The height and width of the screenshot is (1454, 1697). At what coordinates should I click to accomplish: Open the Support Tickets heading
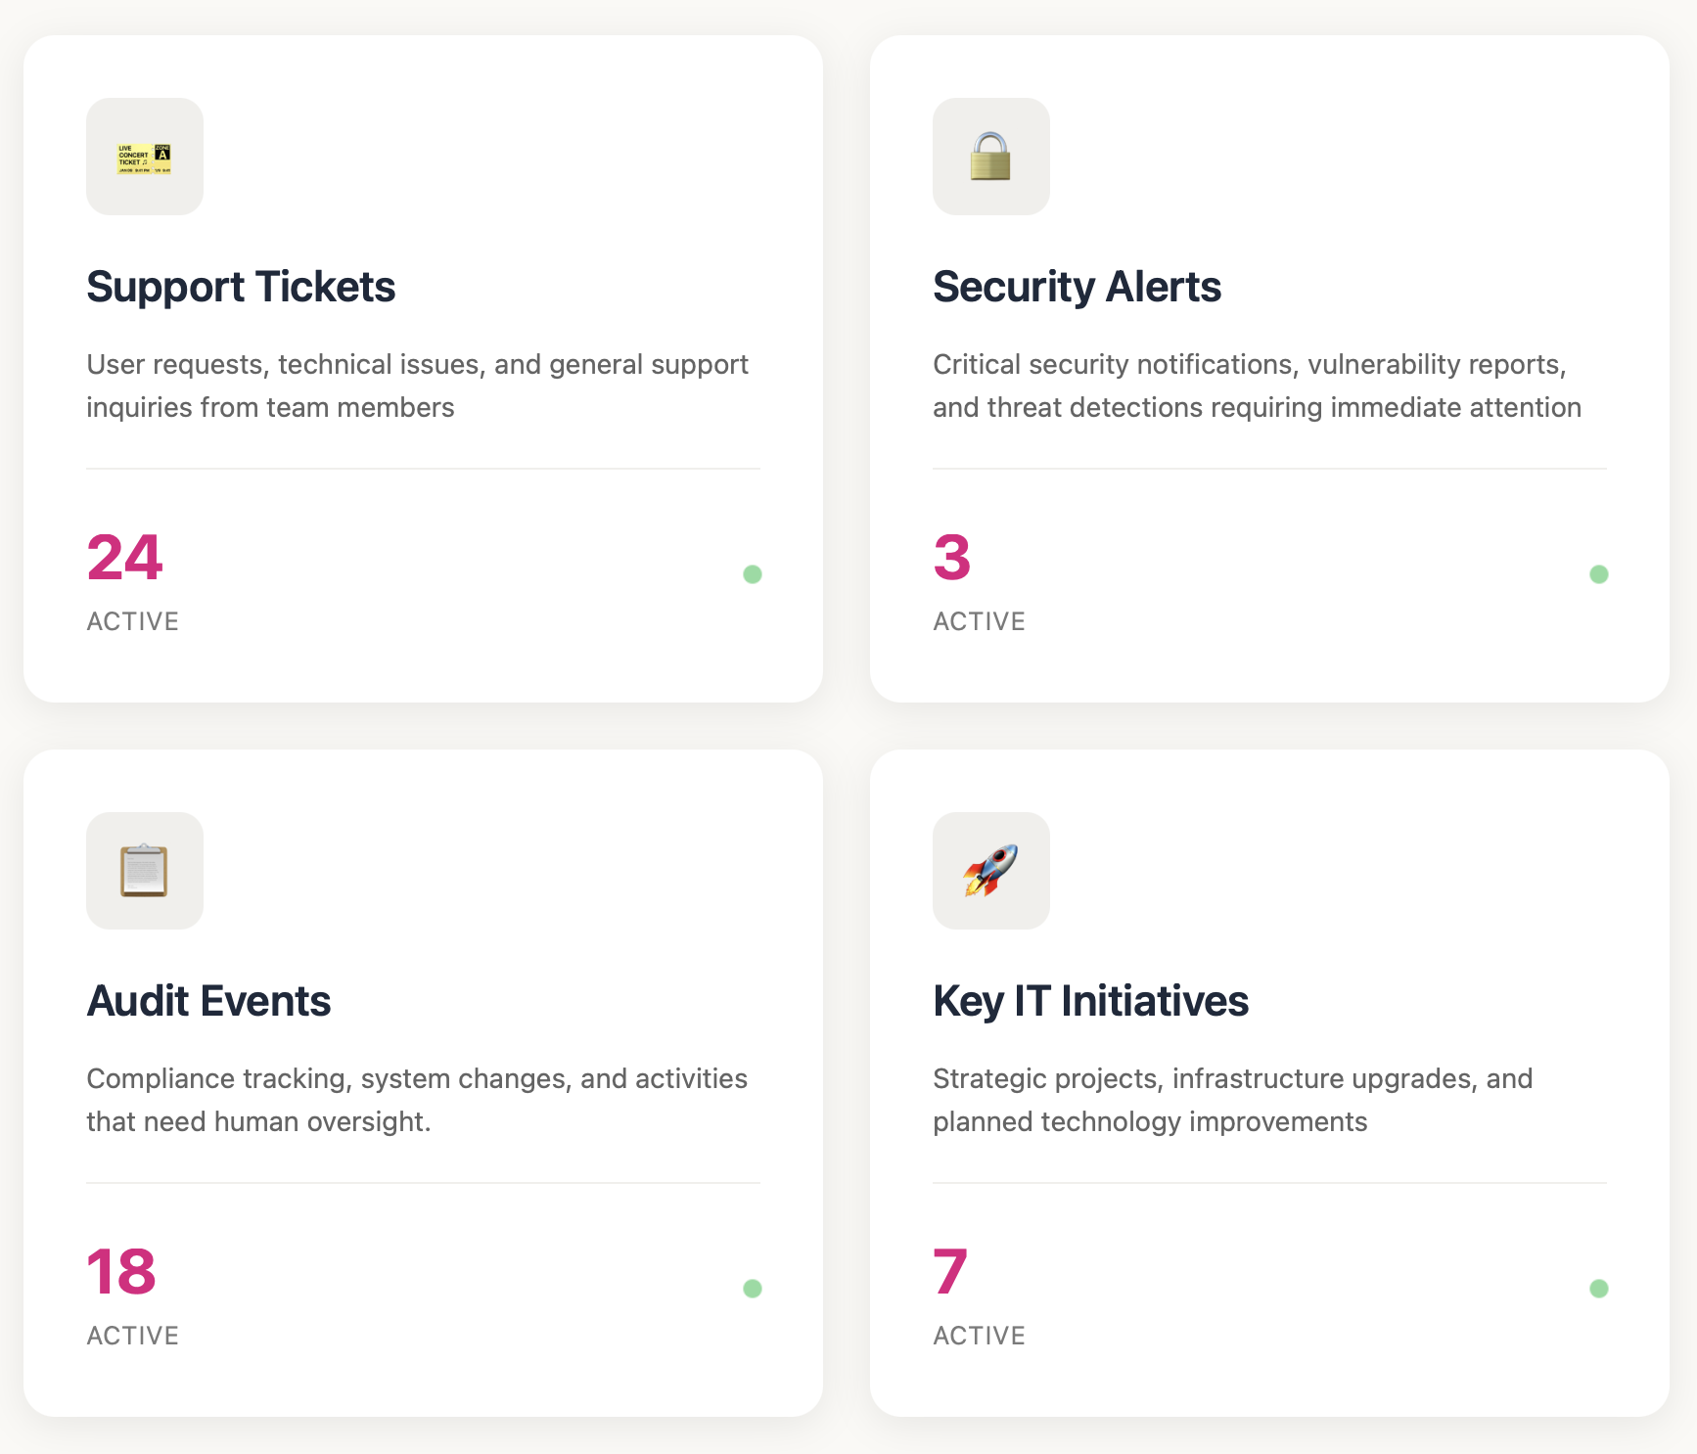241,287
